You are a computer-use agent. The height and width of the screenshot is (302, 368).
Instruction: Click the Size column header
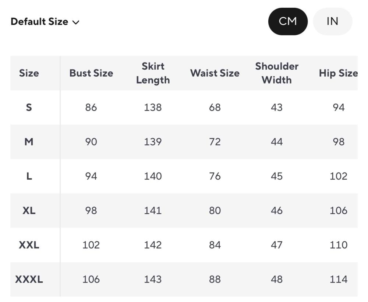[29, 73]
